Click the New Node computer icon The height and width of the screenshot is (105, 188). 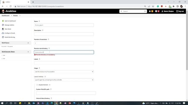[x=3, y=29]
